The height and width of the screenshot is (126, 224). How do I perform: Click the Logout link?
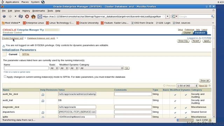204,29
